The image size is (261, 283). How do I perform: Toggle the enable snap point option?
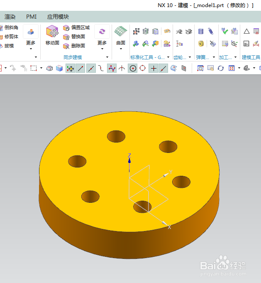70,69
